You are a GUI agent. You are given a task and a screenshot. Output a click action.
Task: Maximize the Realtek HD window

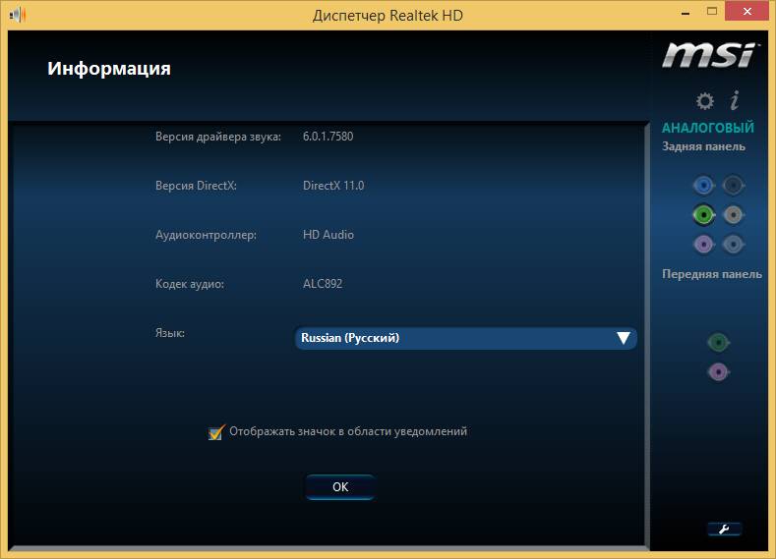pos(712,12)
